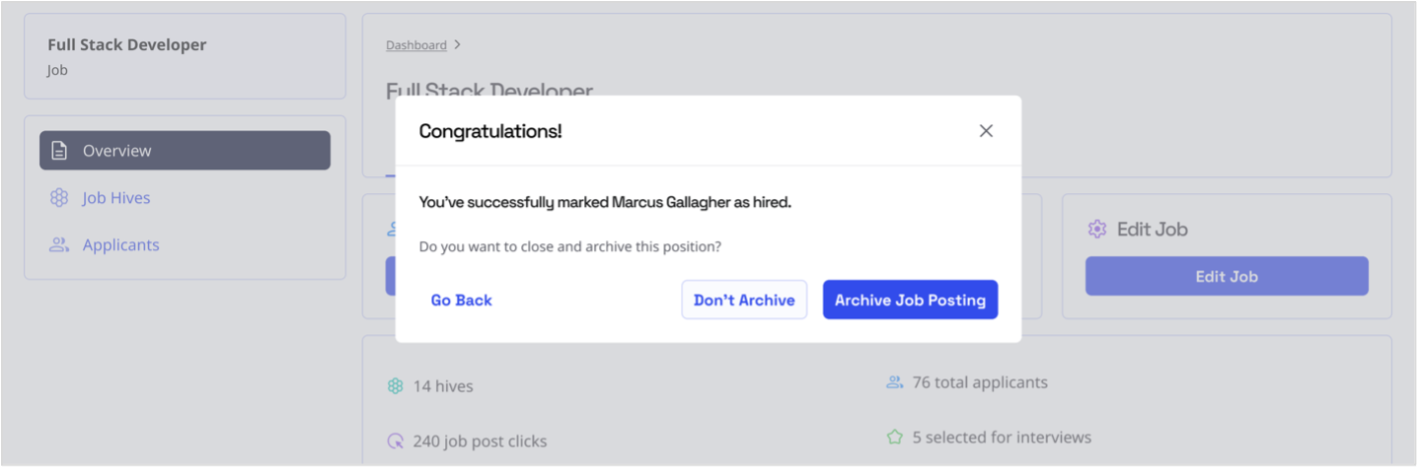Click the people icon beside 76 total applicants

coord(895,382)
